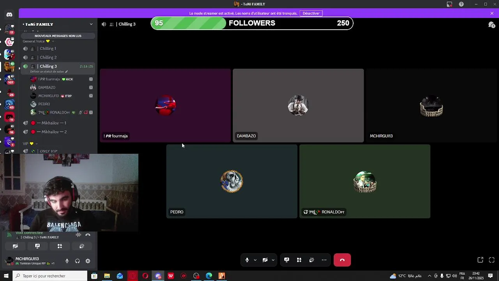Edit Chilling 3 channel status pencil
The image size is (499, 281).
coord(66,71)
